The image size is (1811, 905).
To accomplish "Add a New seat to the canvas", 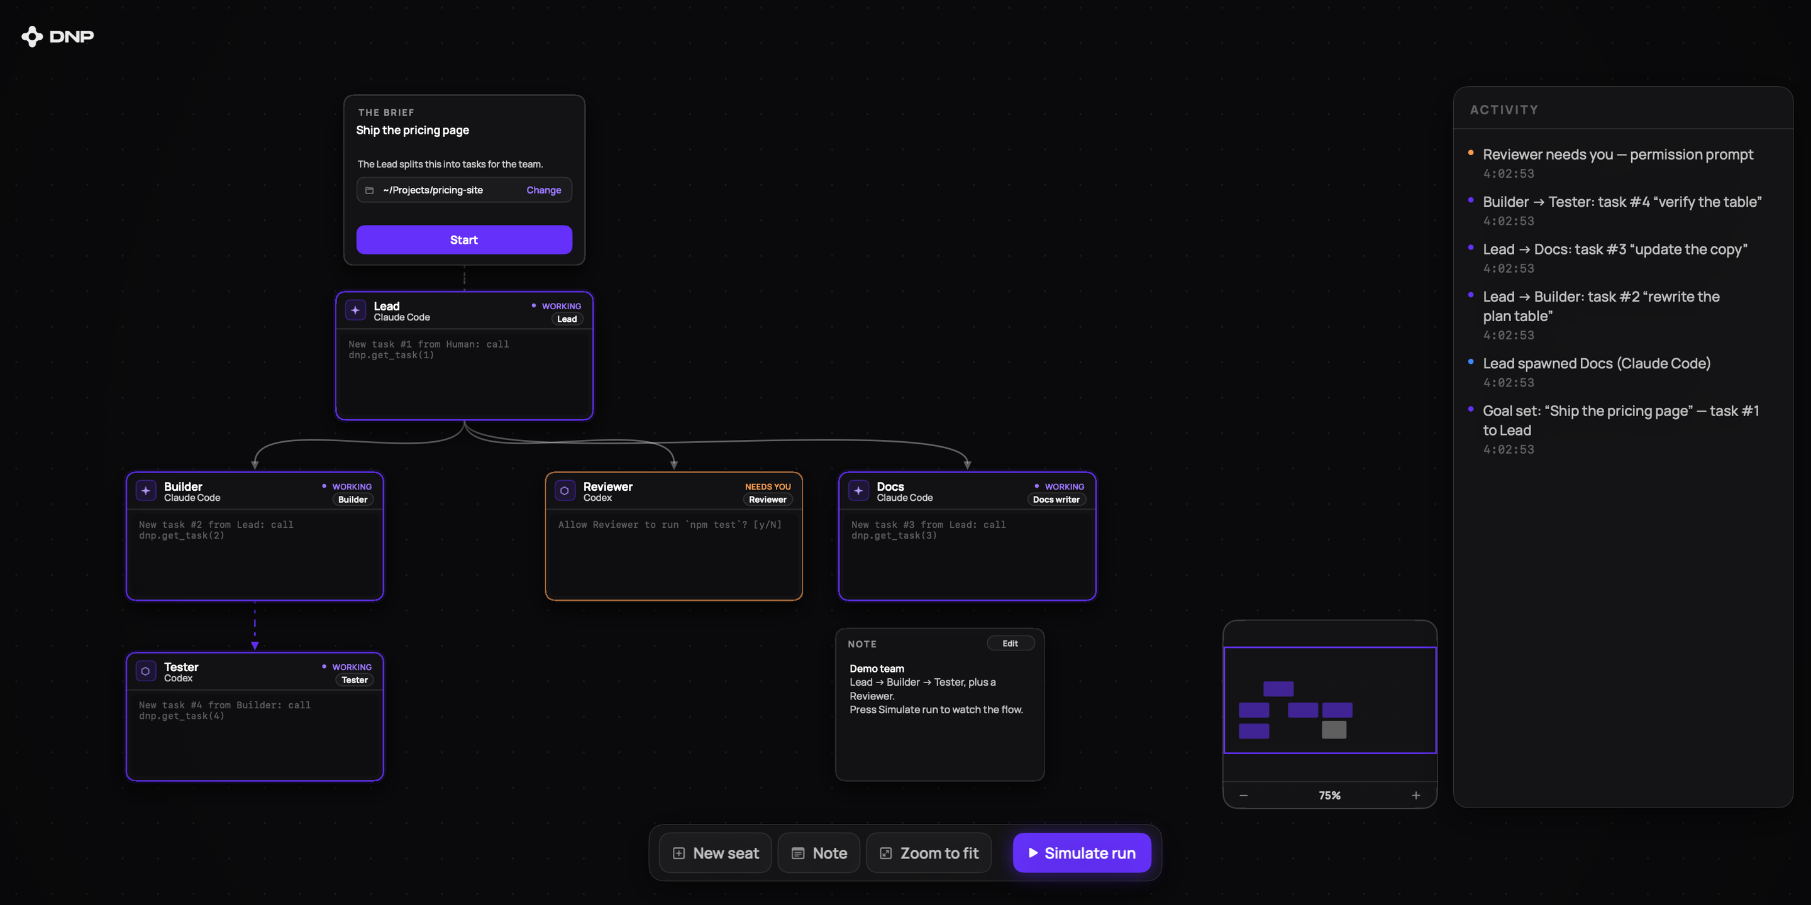I will 715,853.
